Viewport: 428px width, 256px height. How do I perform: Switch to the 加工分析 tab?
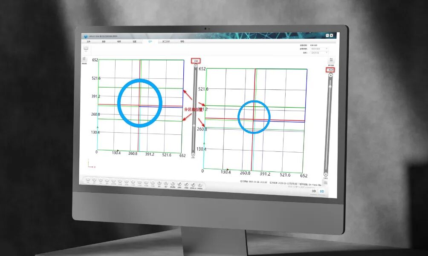[166, 42]
